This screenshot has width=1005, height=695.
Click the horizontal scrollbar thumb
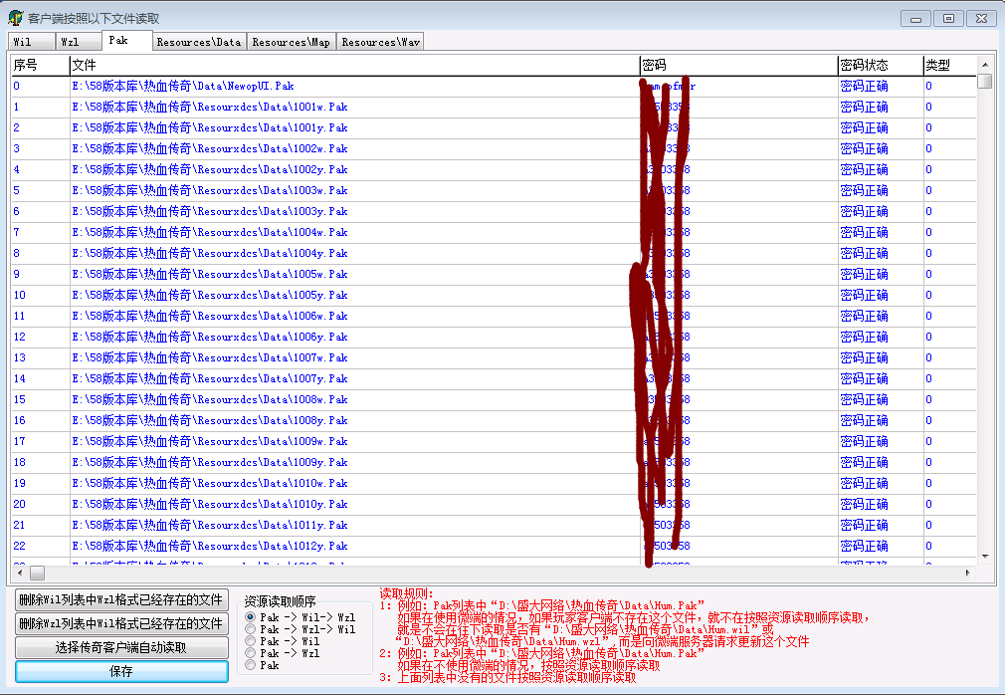[x=37, y=573]
